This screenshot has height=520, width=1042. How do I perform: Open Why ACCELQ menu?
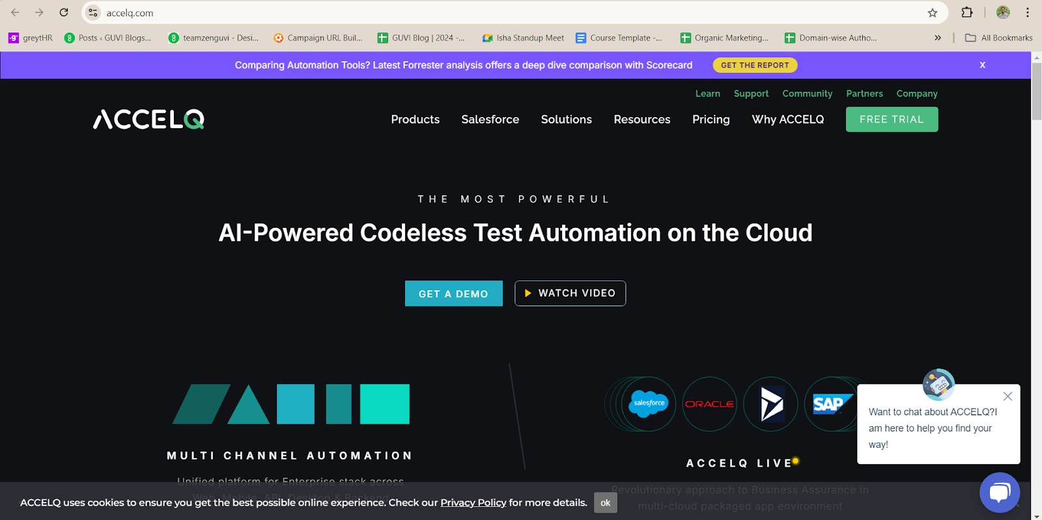pyautogui.click(x=788, y=119)
